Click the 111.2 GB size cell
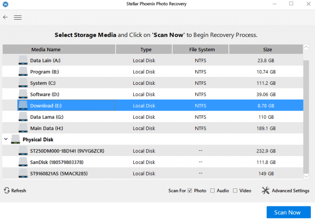Image resolution: width=315 pixels, height=222 pixels. pos(266,83)
